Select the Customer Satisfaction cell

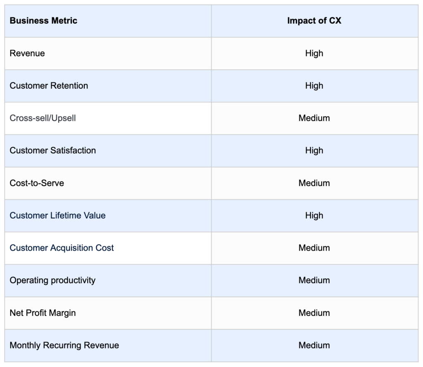[108, 151]
